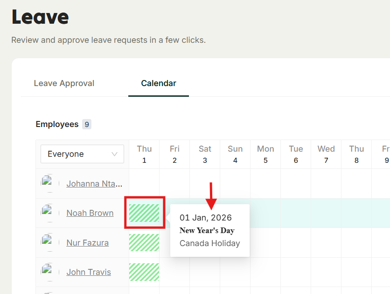The image size is (390, 294).
Task: Click the Fri 2 column header
Action: [174, 154]
